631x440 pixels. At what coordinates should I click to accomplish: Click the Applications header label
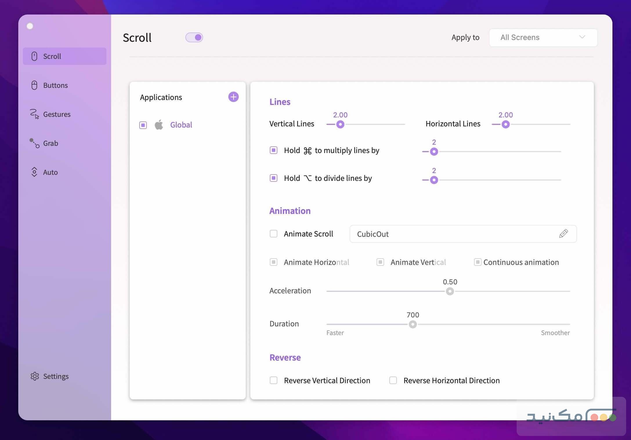tap(161, 97)
